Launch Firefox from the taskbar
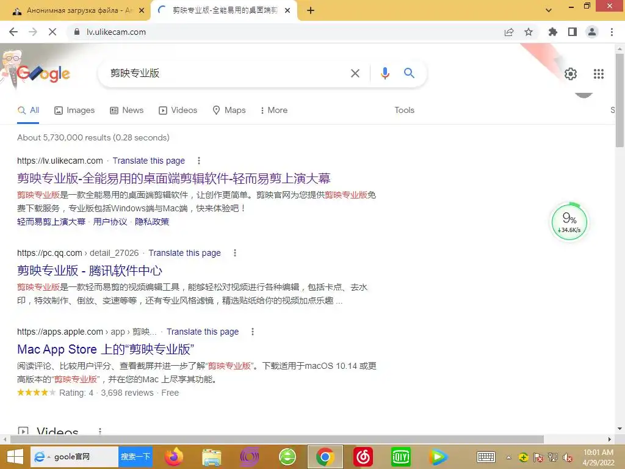The width and height of the screenshot is (625, 469). pyautogui.click(x=174, y=457)
